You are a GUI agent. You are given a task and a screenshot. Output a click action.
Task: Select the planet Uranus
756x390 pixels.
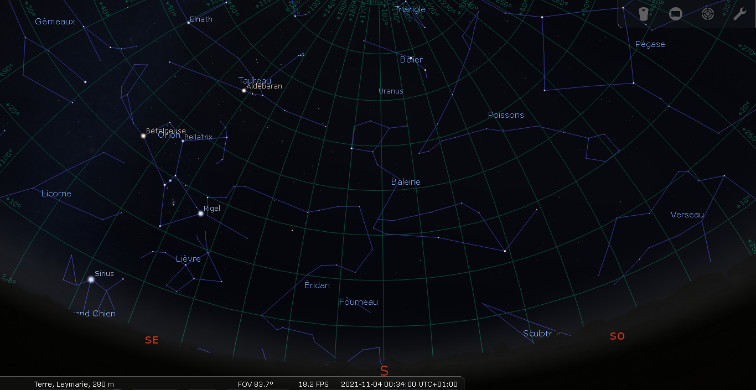pos(391,91)
